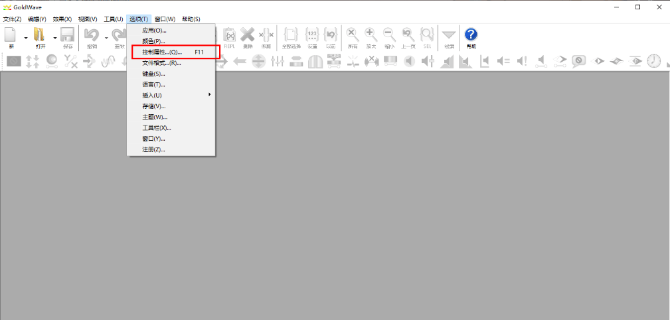This screenshot has height=320, width=670.
Task: Select Colors (颜色) in the Options menu
Action: click(154, 41)
